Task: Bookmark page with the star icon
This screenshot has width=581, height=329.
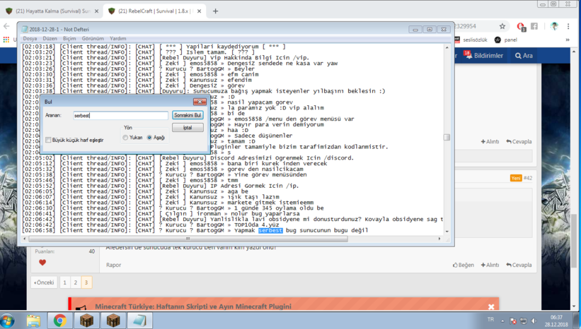Action: pyautogui.click(x=502, y=26)
